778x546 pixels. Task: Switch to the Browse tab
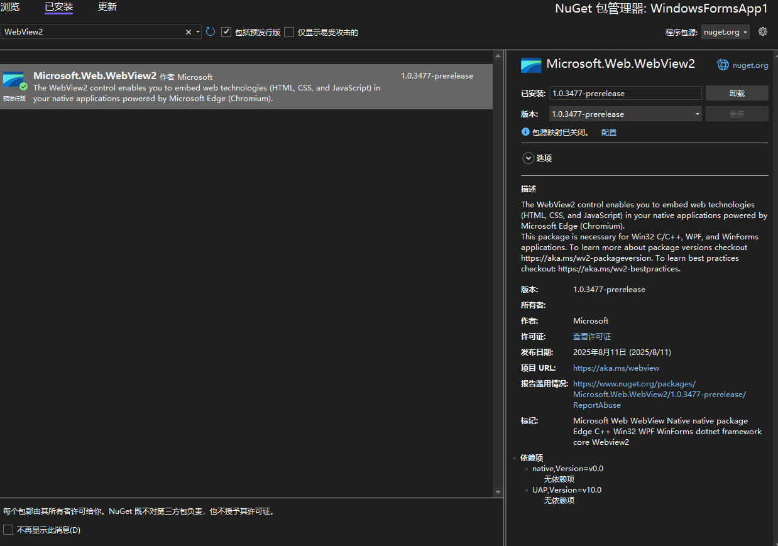[x=9, y=7]
